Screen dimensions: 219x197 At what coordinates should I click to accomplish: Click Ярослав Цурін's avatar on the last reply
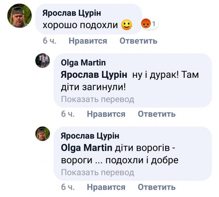43,134
